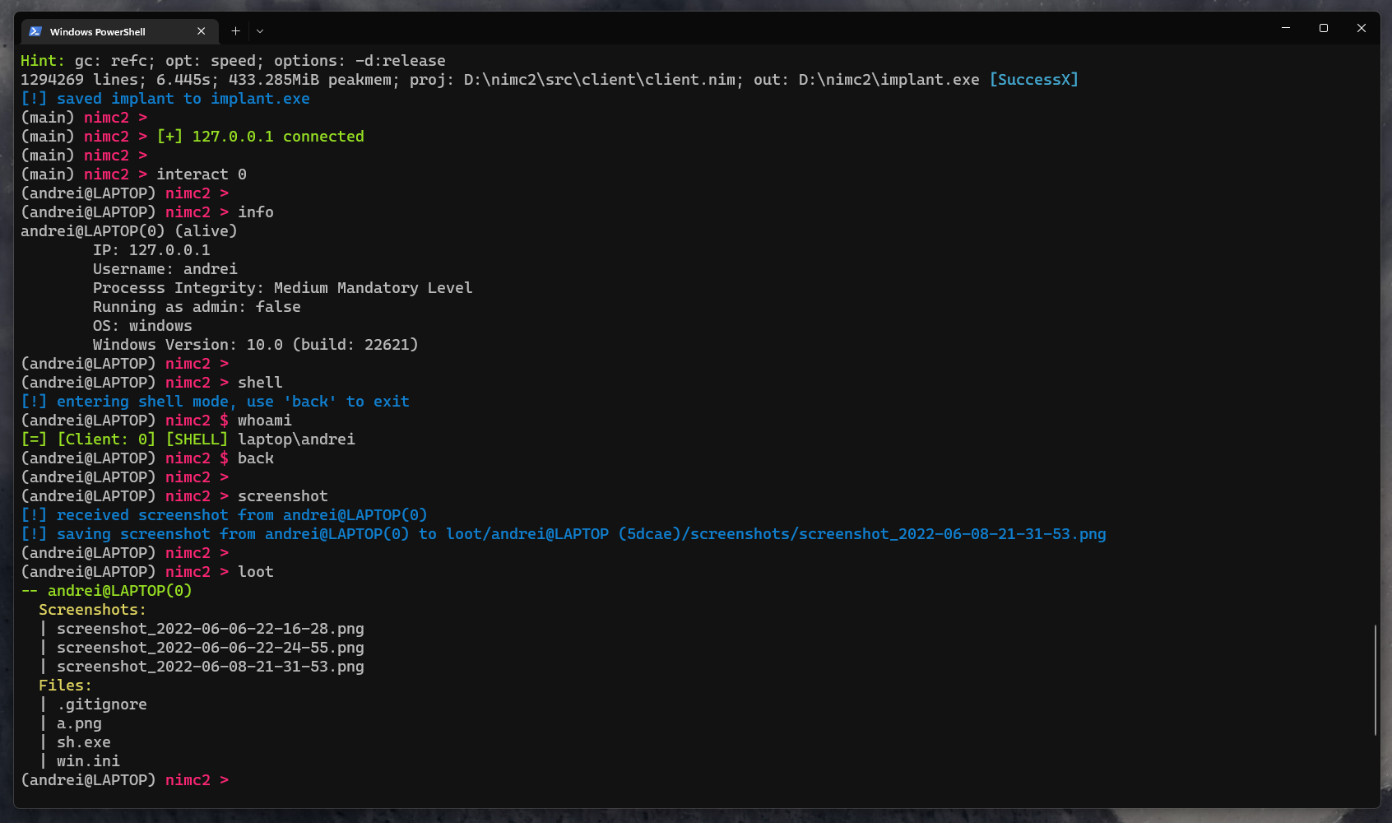
Task: Click the "entering shell mode" notice line
Action: (215, 402)
